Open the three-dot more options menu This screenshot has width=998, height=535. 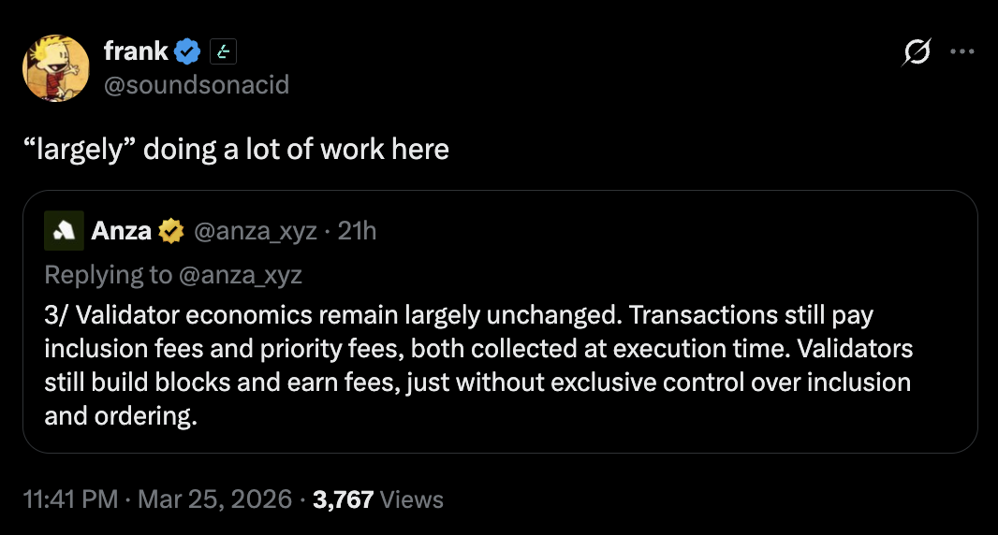click(x=962, y=52)
